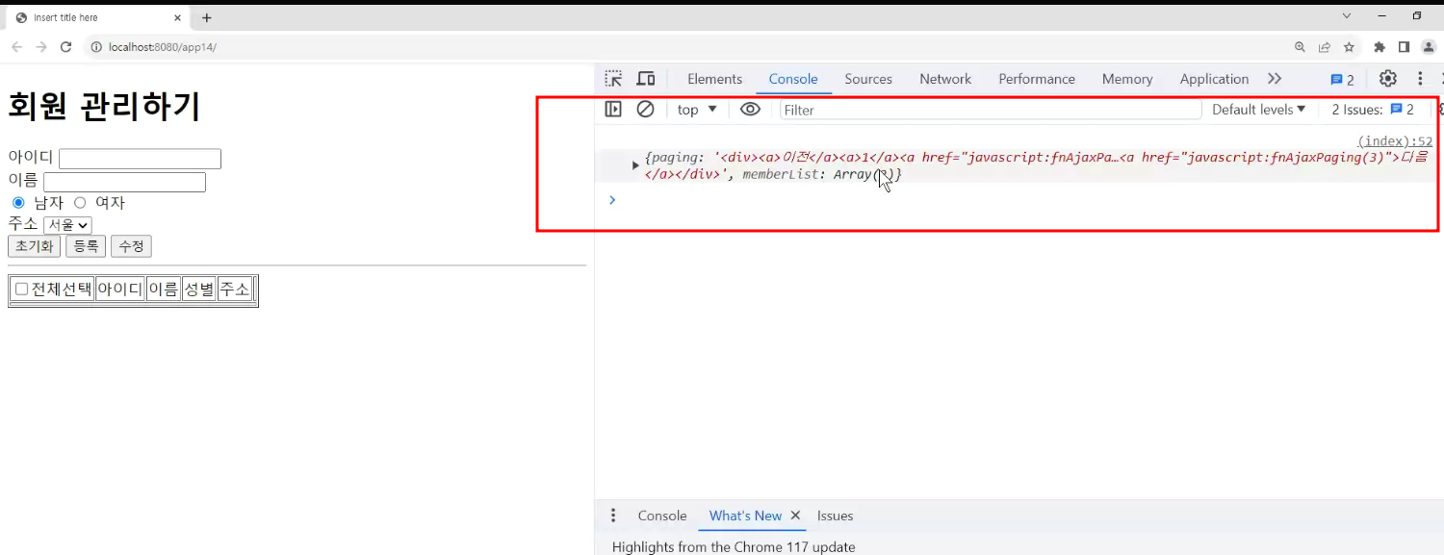Go back to the previous page
This screenshot has height=555, width=1444.
17,47
